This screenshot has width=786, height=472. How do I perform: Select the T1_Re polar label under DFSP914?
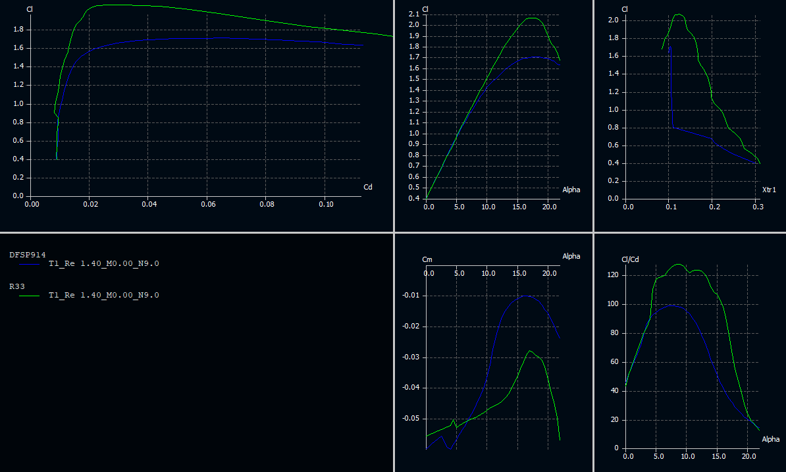(x=103, y=263)
